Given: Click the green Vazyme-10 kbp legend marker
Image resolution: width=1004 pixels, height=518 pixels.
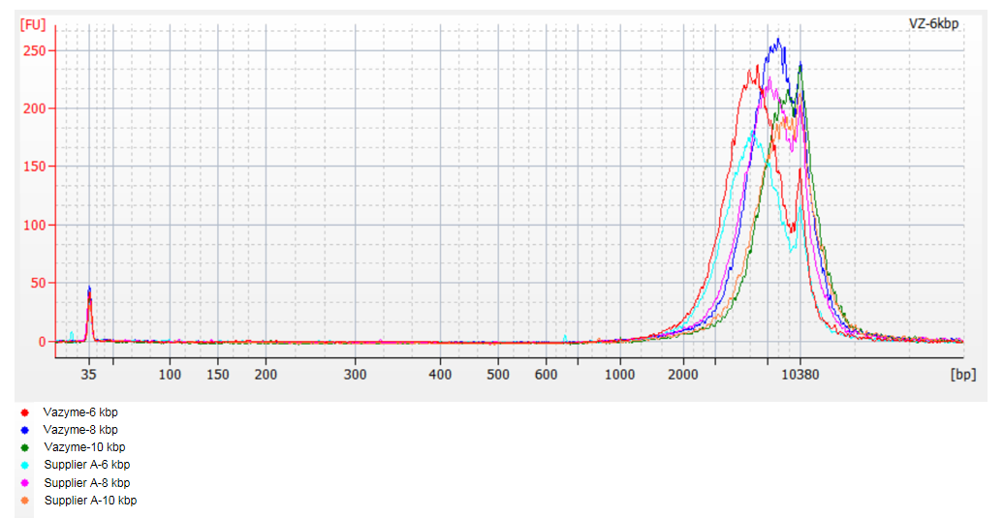Looking at the screenshot, I should click(x=24, y=447).
